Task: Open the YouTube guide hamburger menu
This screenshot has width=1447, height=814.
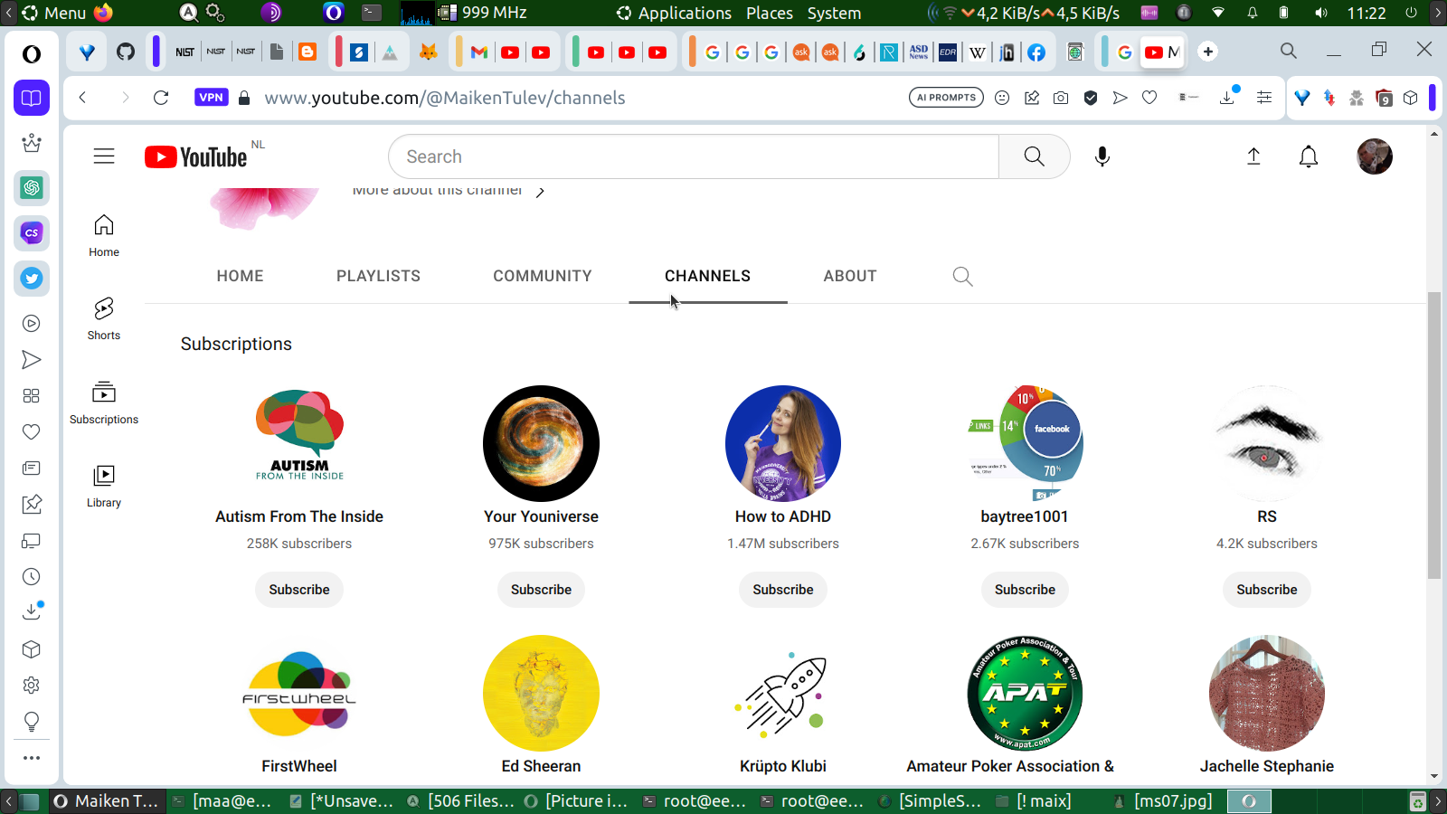Action: (104, 156)
